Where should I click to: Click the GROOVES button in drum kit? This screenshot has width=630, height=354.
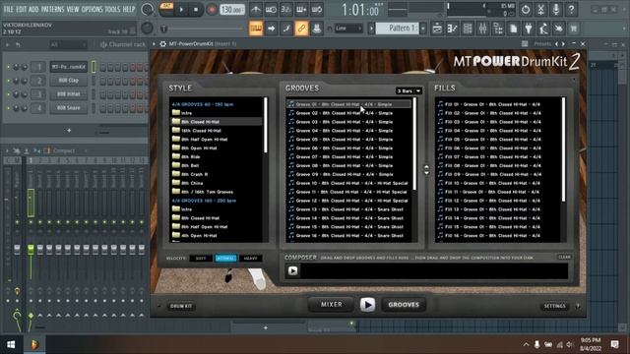pos(404,305)
